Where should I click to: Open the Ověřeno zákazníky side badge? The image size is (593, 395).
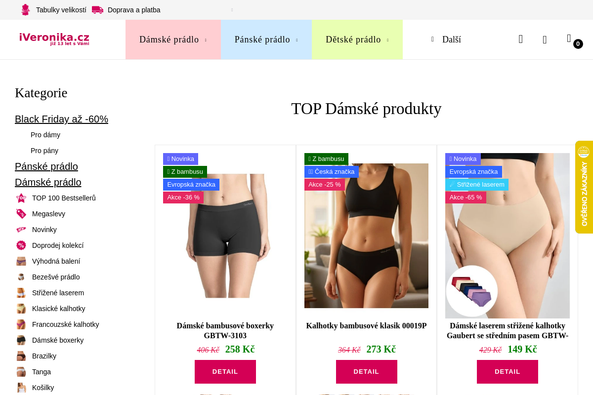point(584,187)
